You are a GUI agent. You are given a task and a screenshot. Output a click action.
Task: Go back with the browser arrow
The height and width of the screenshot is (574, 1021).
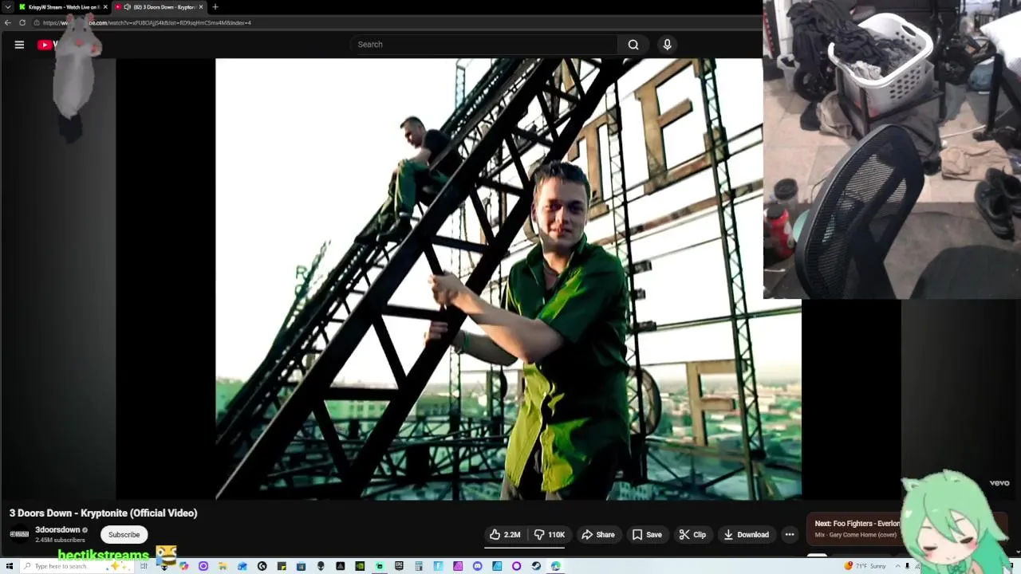point(8,22)
